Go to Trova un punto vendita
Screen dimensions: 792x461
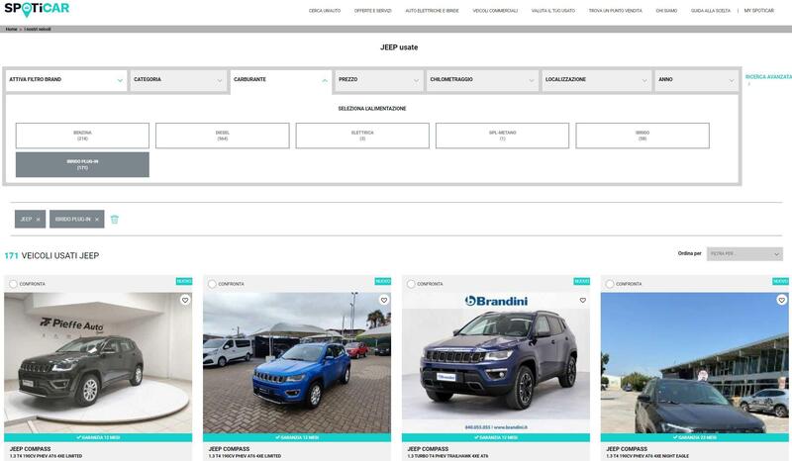click(x=615, y=10)
